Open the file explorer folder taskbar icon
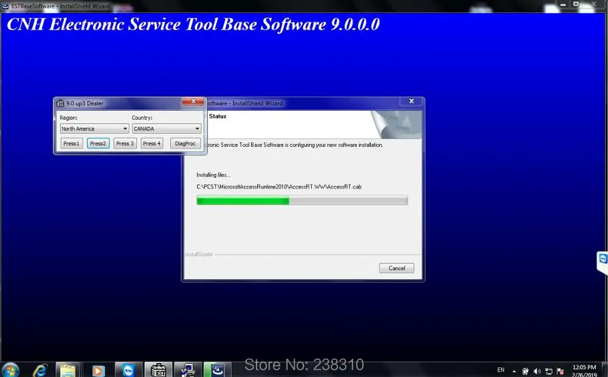Viewport: 608px width, 377px height. [x=68, y=370]
